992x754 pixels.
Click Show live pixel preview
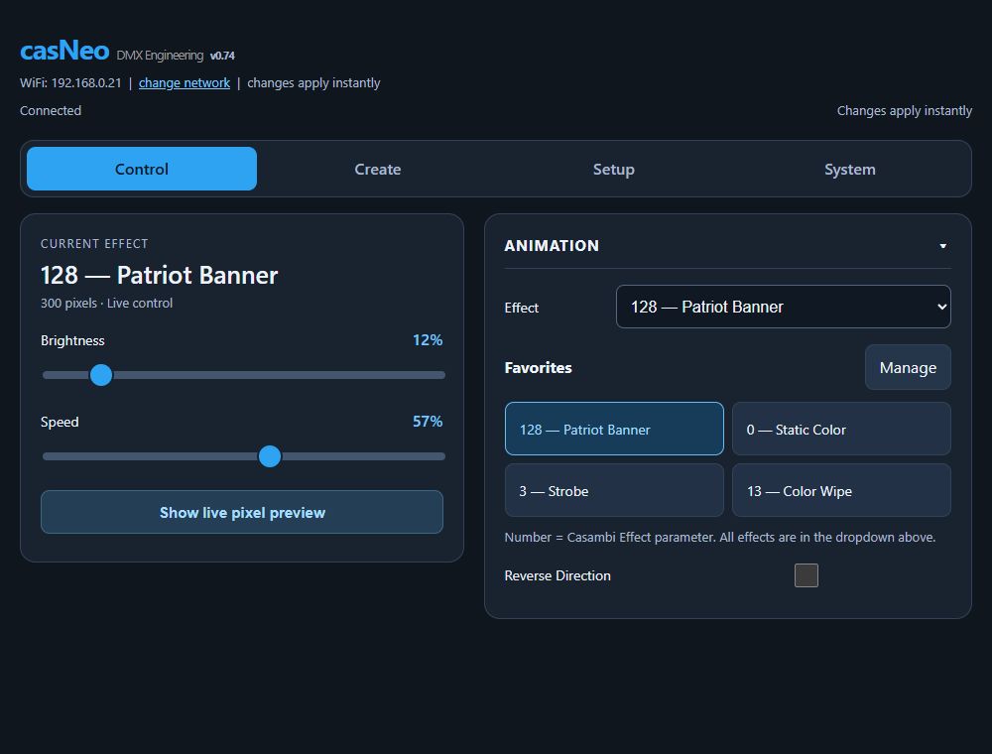[242, 512]
